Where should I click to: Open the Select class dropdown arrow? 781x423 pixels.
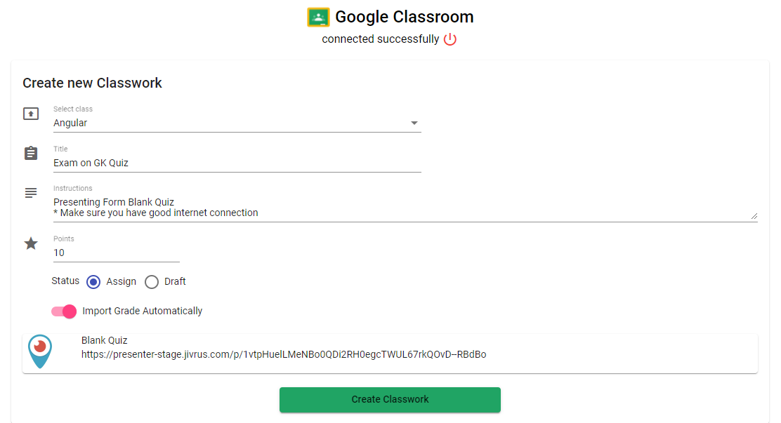click(414, 122)
